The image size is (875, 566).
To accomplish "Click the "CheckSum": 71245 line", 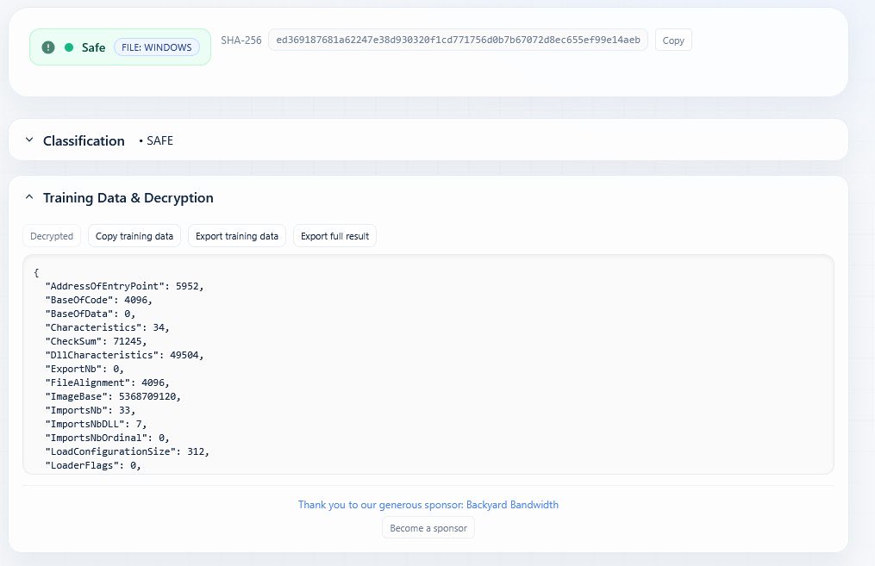I will coord(96,341).
